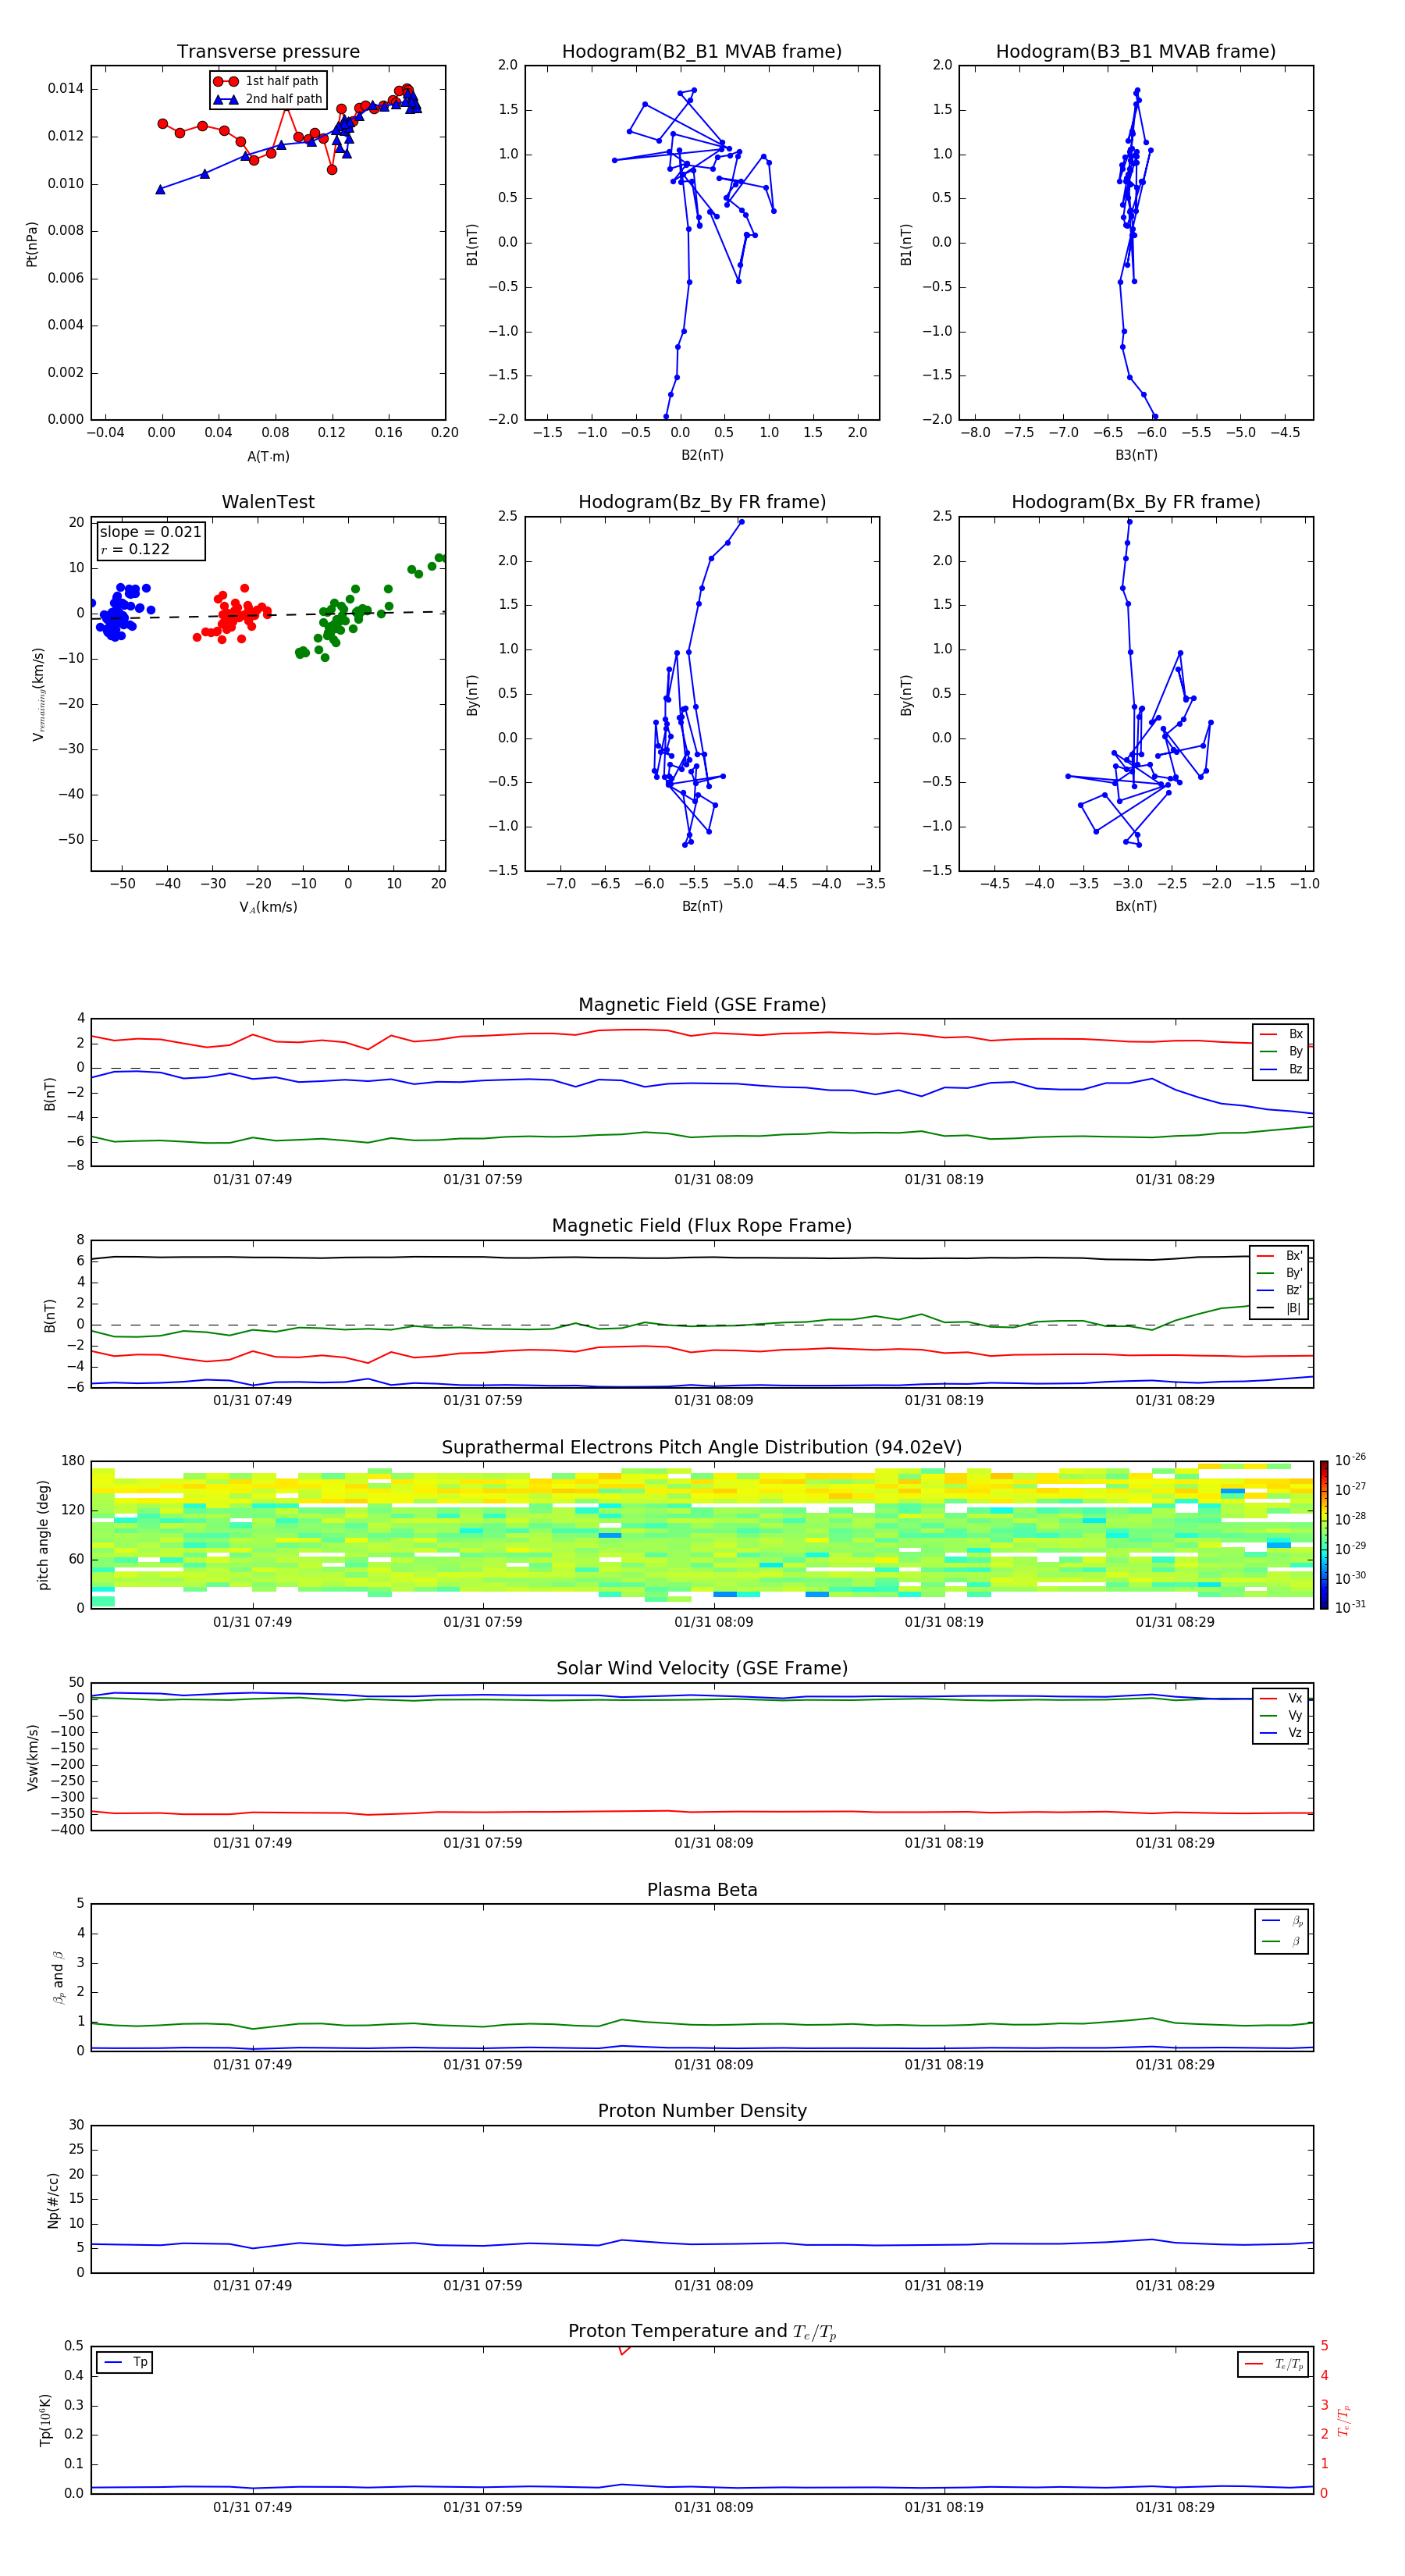
Task: Select the 'Hodogram(Bx_By FR frame)' title
Action: tap(1136, 502)
